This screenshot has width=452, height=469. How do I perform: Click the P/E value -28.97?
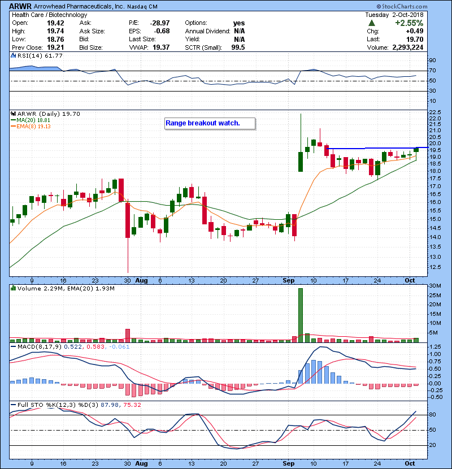[x=160, y=23]
